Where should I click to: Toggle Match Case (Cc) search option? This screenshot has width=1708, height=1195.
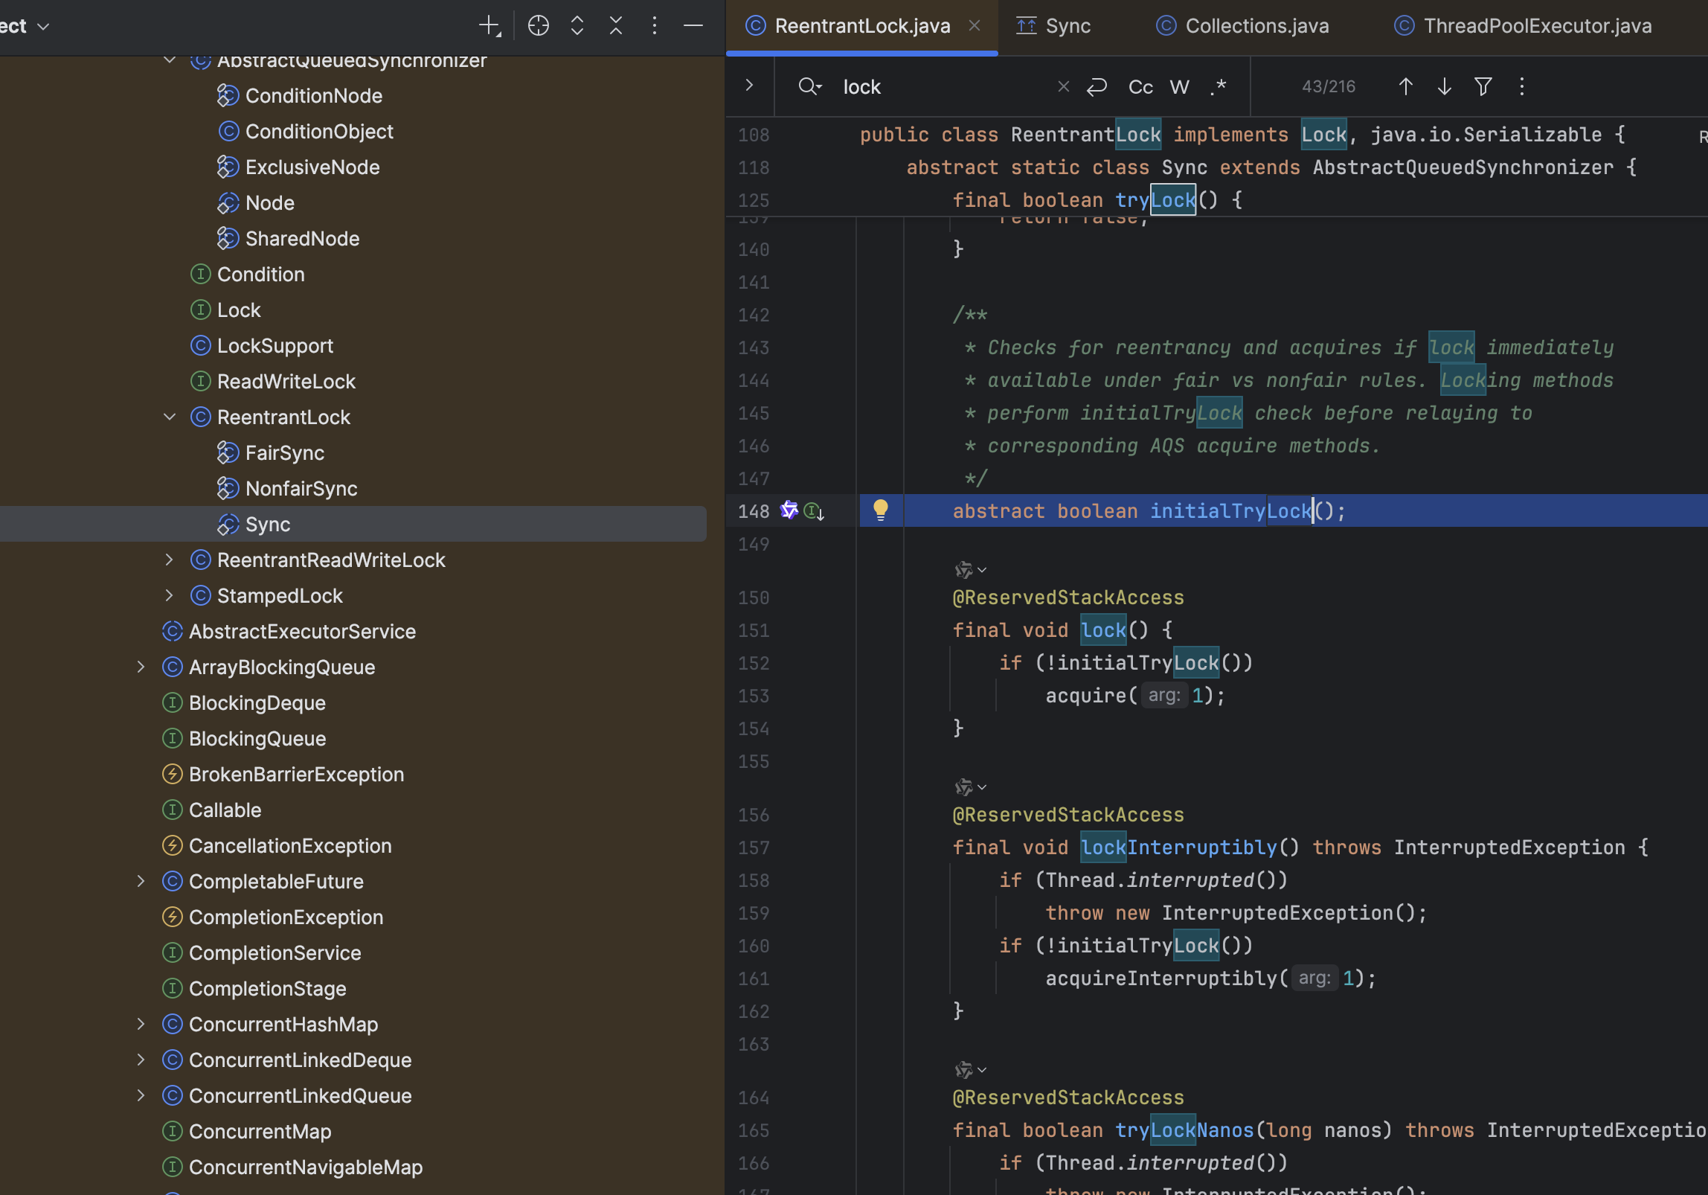[1140, 87]
